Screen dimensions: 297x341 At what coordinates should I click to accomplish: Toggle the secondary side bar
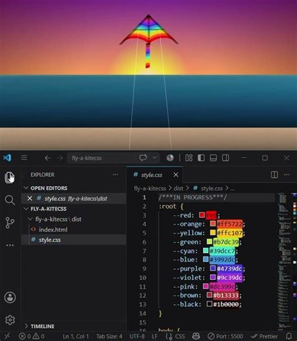[x=225, y=157]
